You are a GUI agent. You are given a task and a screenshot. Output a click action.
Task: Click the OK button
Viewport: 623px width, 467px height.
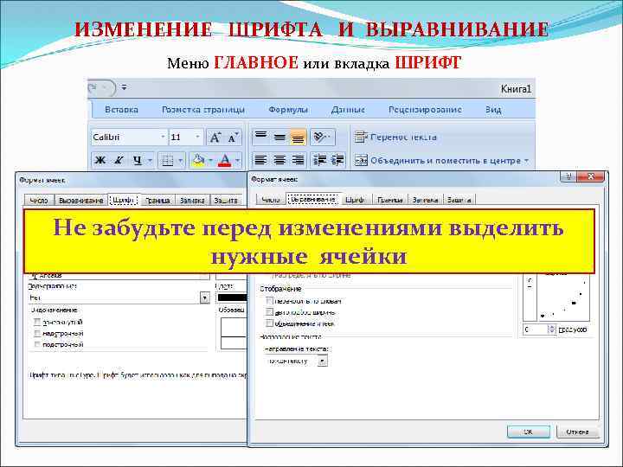(529, 432)
